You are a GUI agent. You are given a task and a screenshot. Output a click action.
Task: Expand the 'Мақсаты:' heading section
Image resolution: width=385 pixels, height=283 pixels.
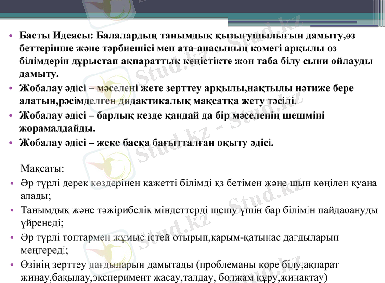point(34,169)
